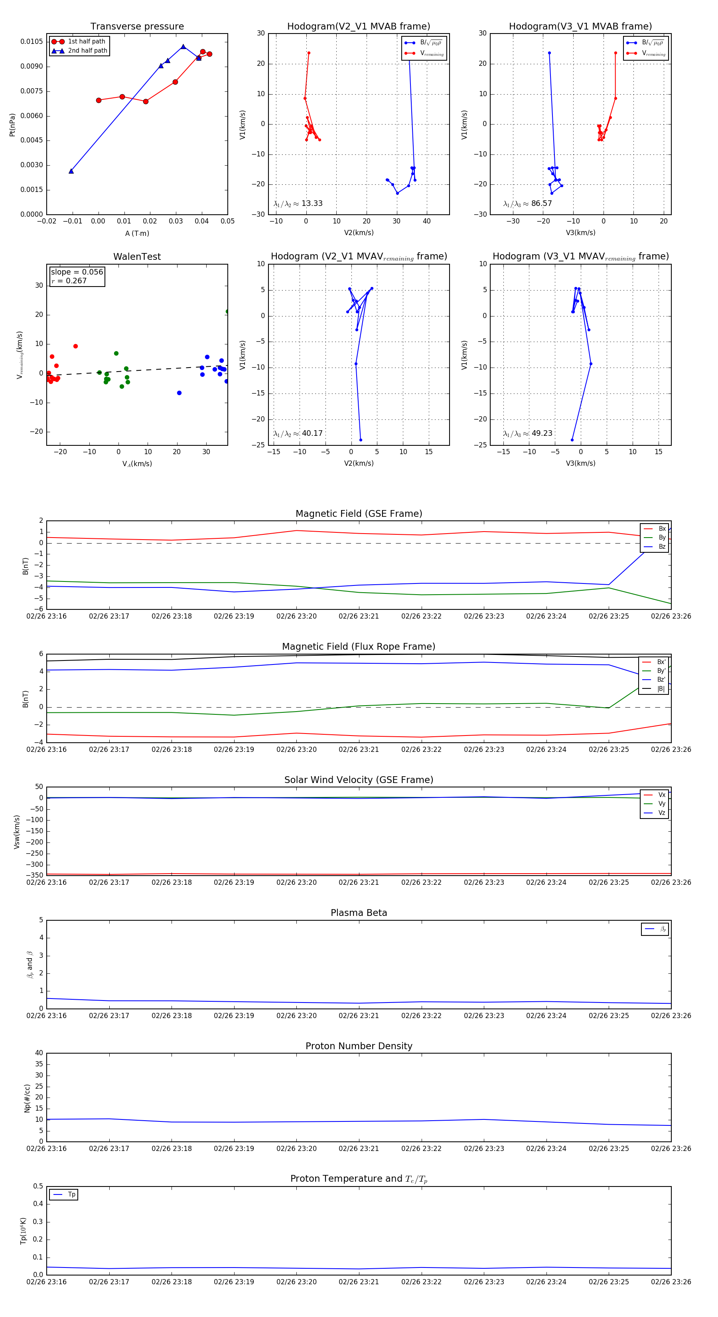This screenshot has width=718, height=1317.
Task: Click the "Tp(10^6K)" y-axis label
Action: click(x=23, y=1231)
